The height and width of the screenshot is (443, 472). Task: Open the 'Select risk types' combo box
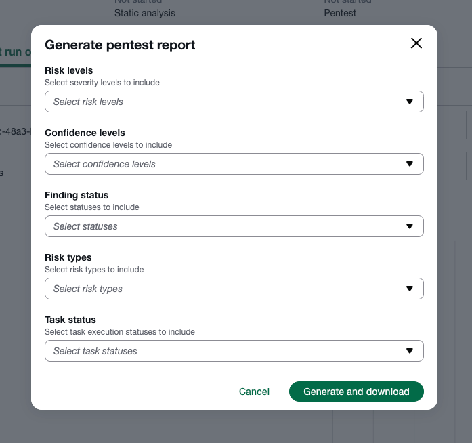223,289
